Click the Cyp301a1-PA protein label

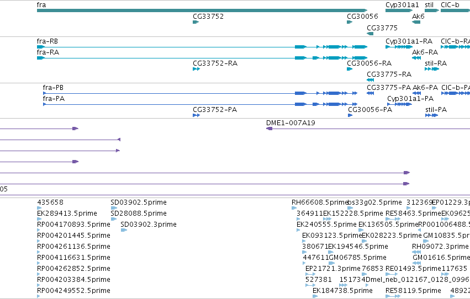410,99
